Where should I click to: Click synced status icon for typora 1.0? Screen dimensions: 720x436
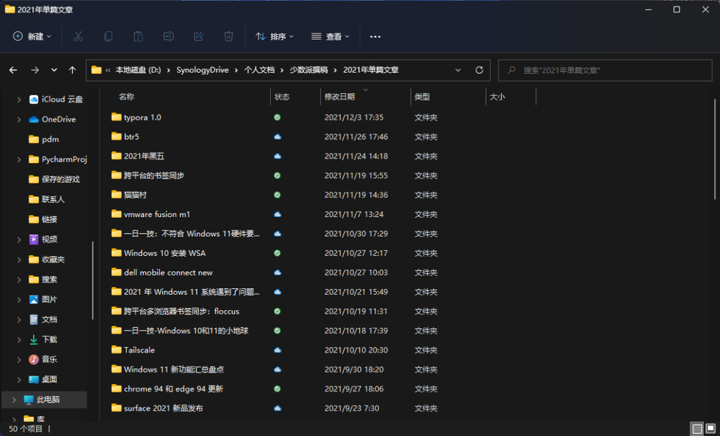pyautogui.click(x=277, y=117)
